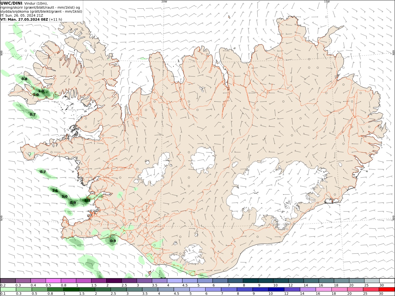Click the '0.1' label on green rain scale
Viewport: 395px width, 296px height.
pos(2,294)
